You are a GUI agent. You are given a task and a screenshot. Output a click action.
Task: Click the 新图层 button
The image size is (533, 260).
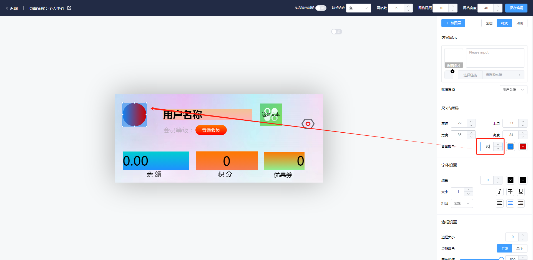point(453,23)
